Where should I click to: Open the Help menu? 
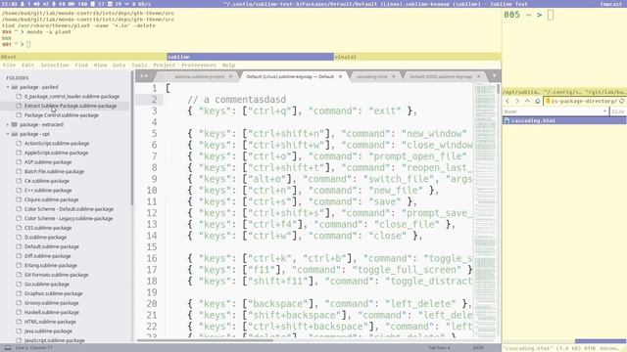pyautogui.click(x=228, y=66)
